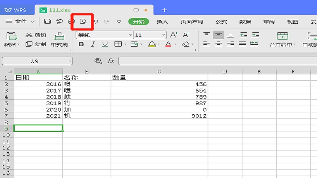The height and width of the screenshot is (178, 317).
Task: Click inside the formula bar
Action: (x=218, y=61)
